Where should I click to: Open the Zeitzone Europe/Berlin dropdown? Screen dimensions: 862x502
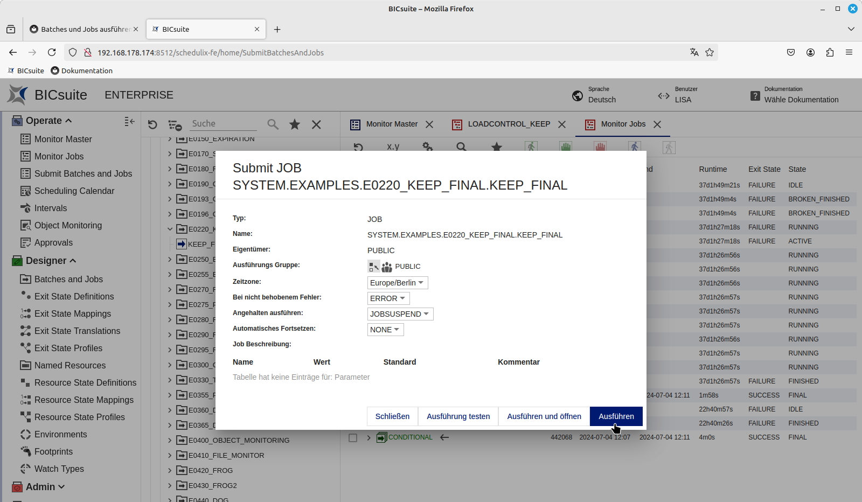click(397, 283)
